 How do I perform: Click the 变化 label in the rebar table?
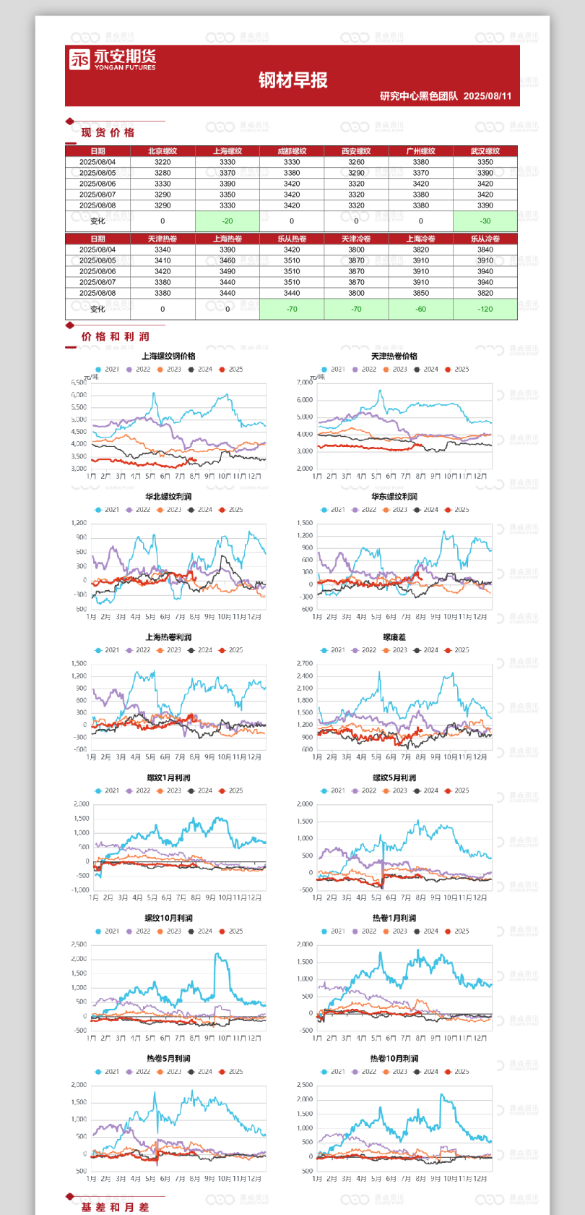(x=97, y=221)
